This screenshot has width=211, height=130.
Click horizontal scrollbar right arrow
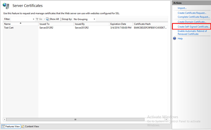coord(166,119)
